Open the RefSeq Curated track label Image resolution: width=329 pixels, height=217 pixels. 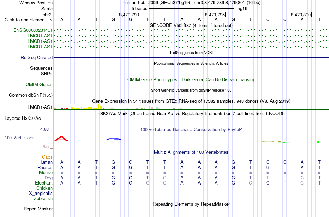click(x=37, y=58)
